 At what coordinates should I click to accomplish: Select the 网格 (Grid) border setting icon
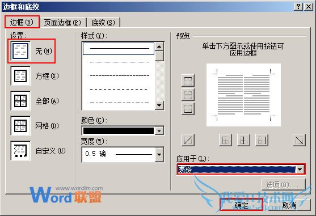[x=20, y=126]
